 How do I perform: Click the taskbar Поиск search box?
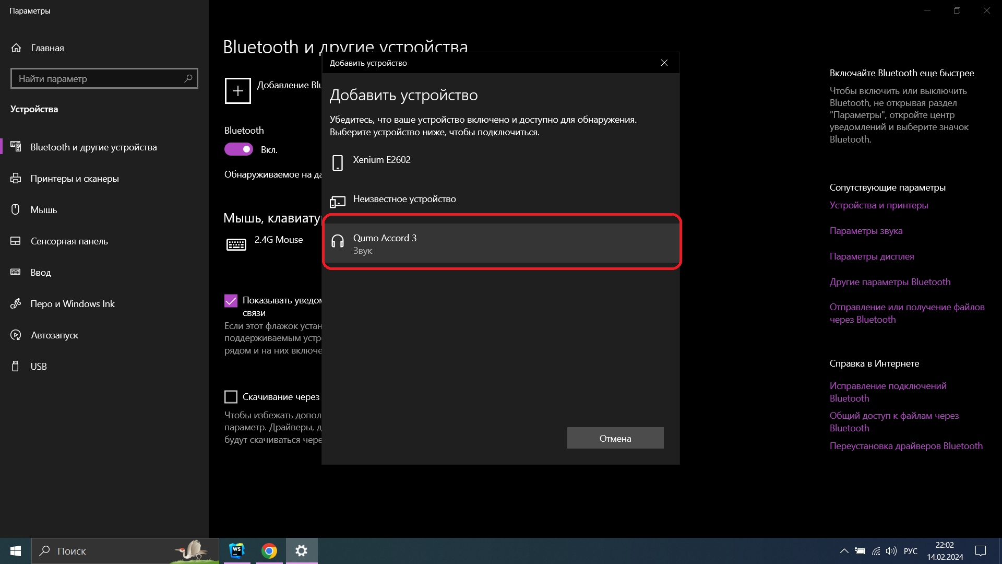coord(125,551)
